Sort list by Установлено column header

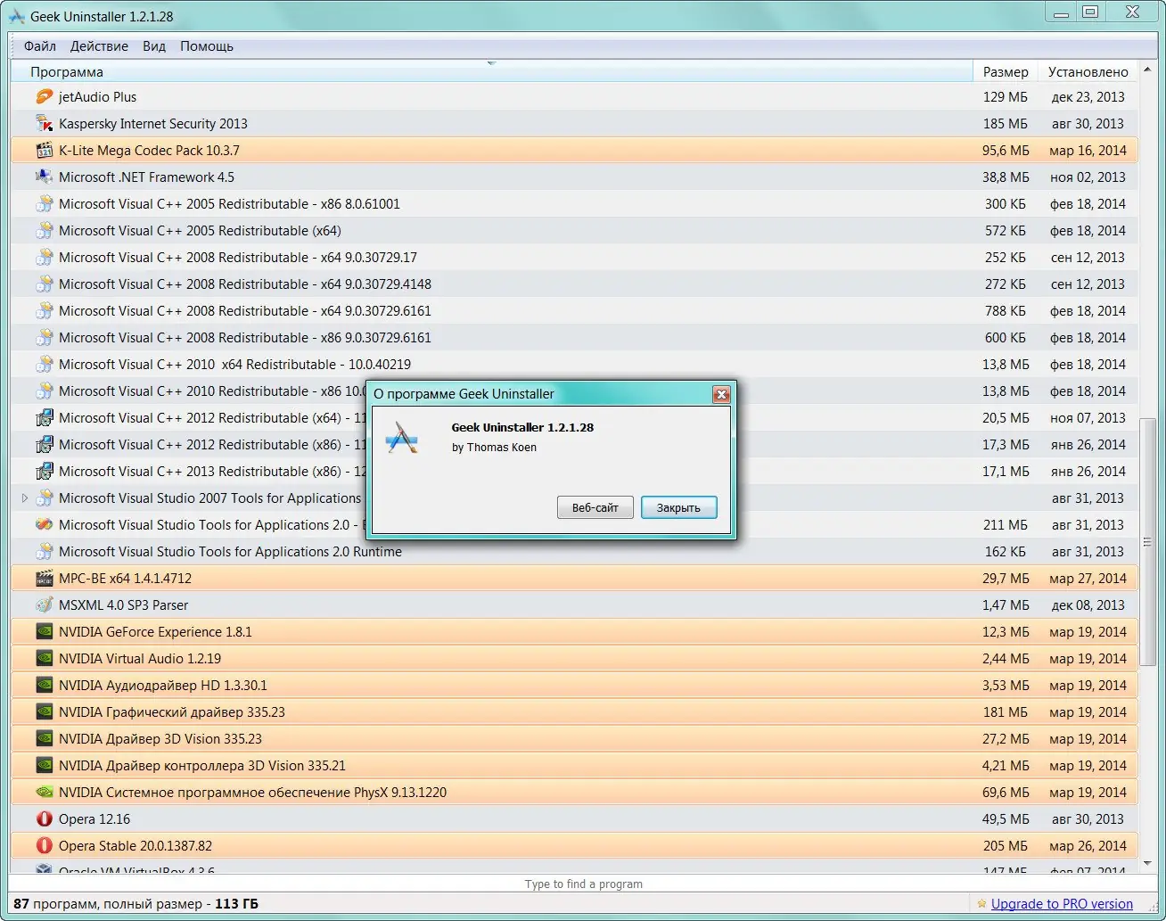point(1088,72)
